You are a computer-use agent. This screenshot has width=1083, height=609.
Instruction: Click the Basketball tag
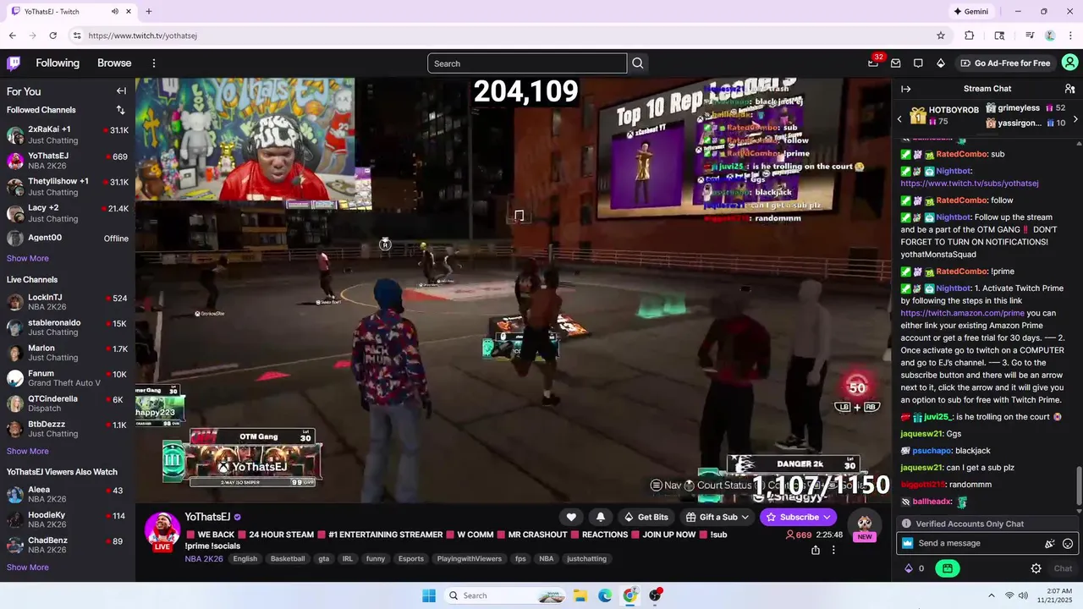tap(288, 558)
